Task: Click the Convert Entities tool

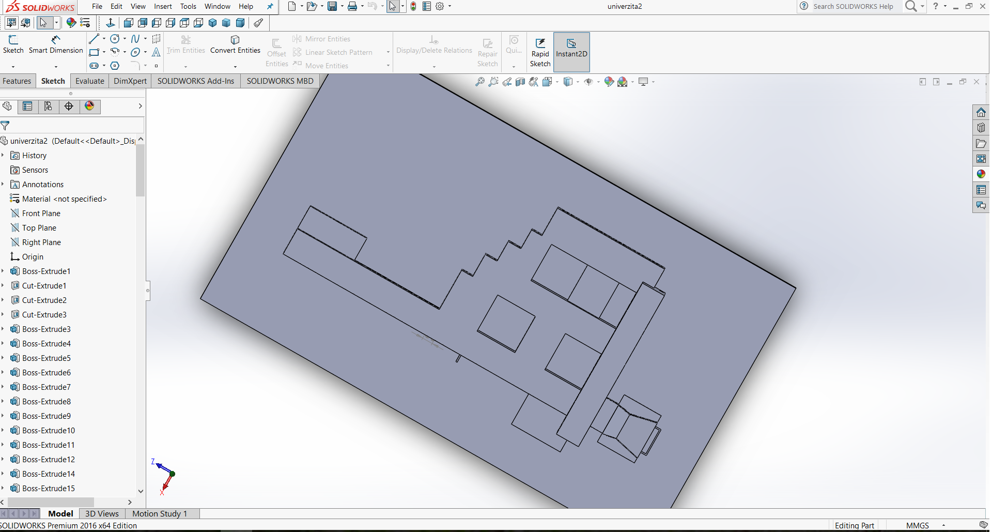Action: click(235, 44)
